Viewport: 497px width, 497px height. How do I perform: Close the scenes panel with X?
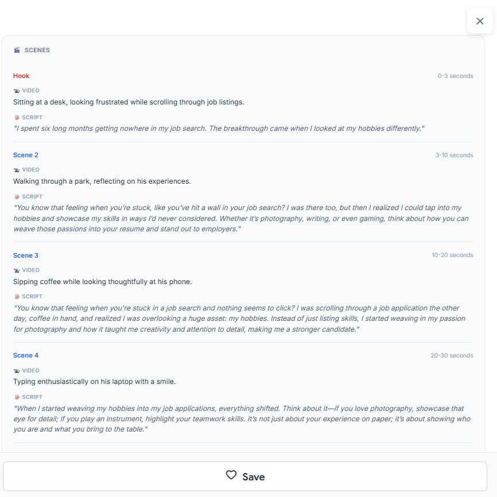click(480, 21)
